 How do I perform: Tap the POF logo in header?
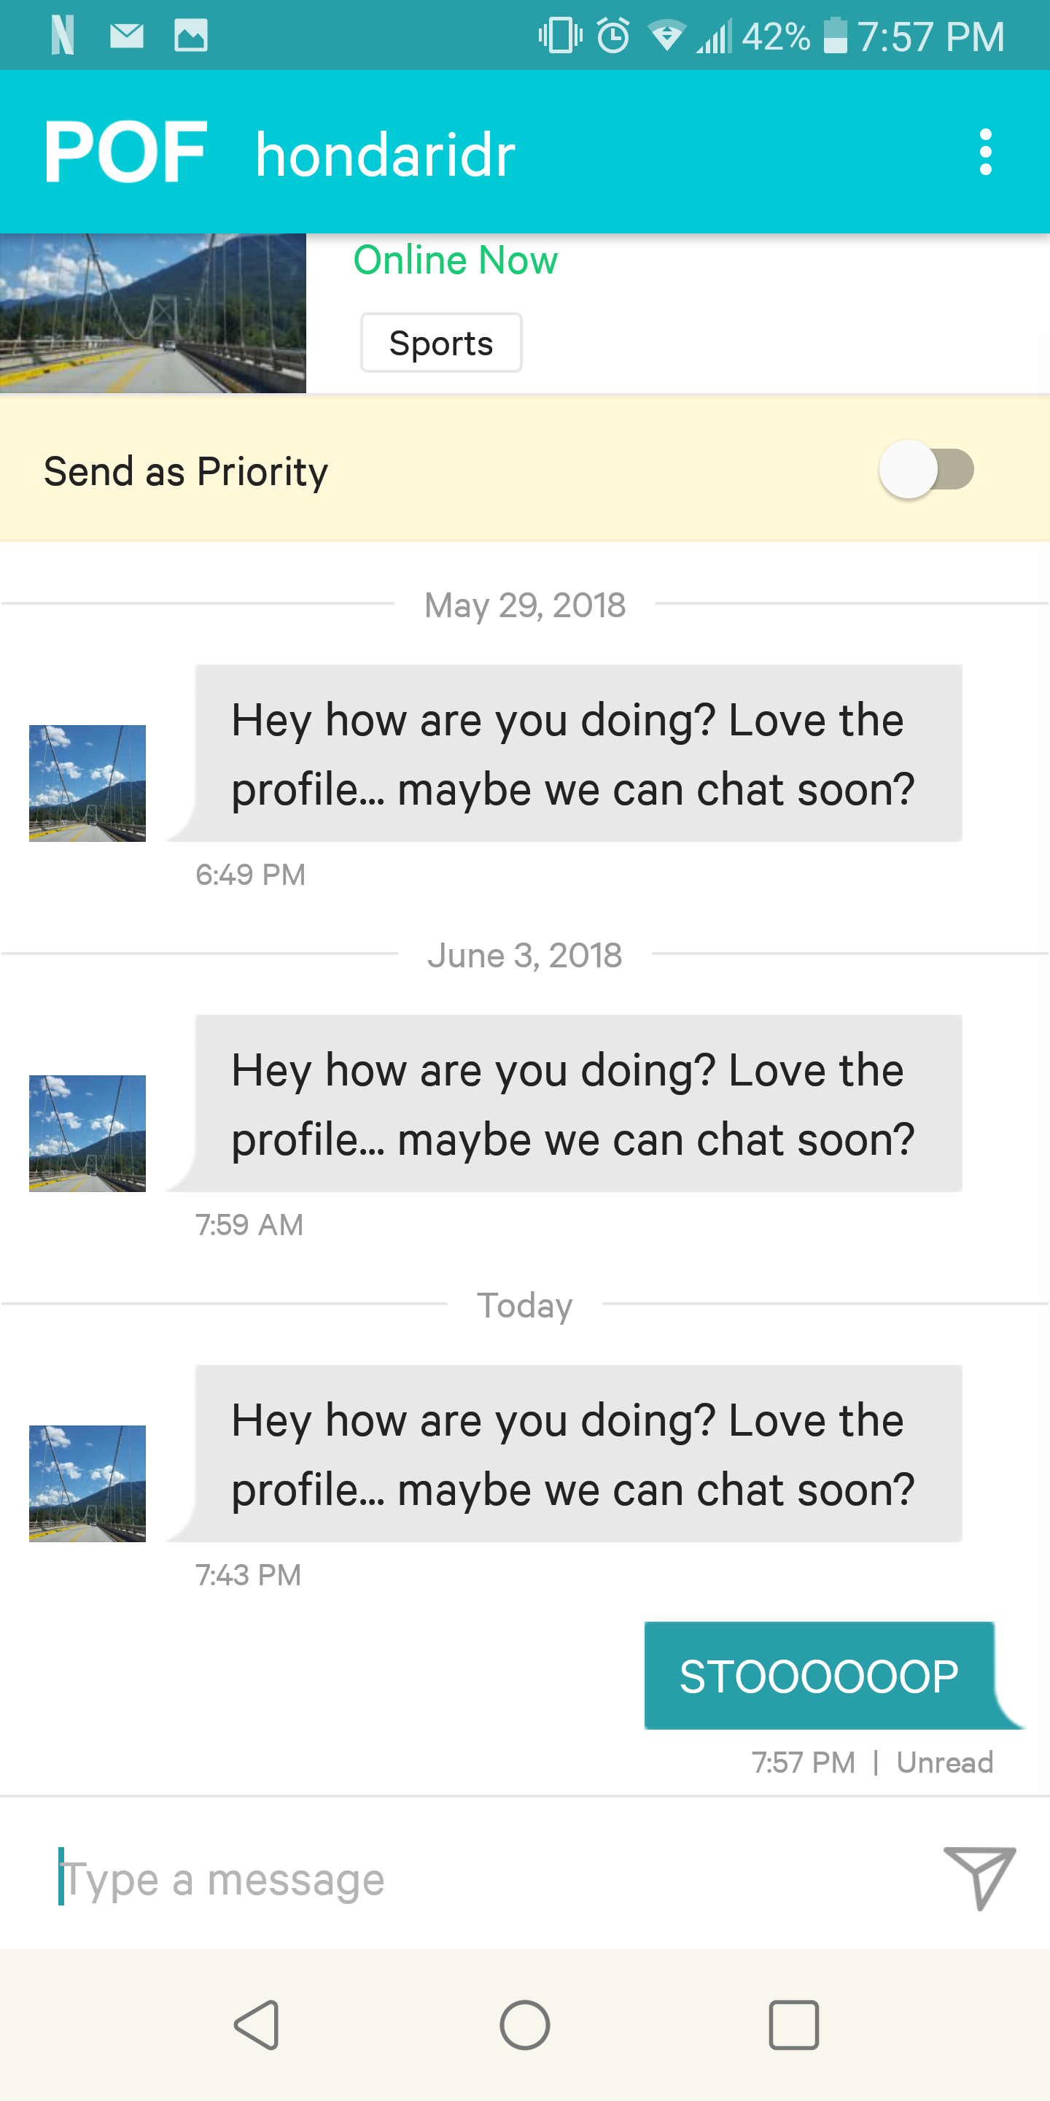[125, 152]
